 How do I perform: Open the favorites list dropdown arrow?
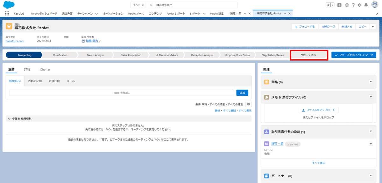click(333, 5)
